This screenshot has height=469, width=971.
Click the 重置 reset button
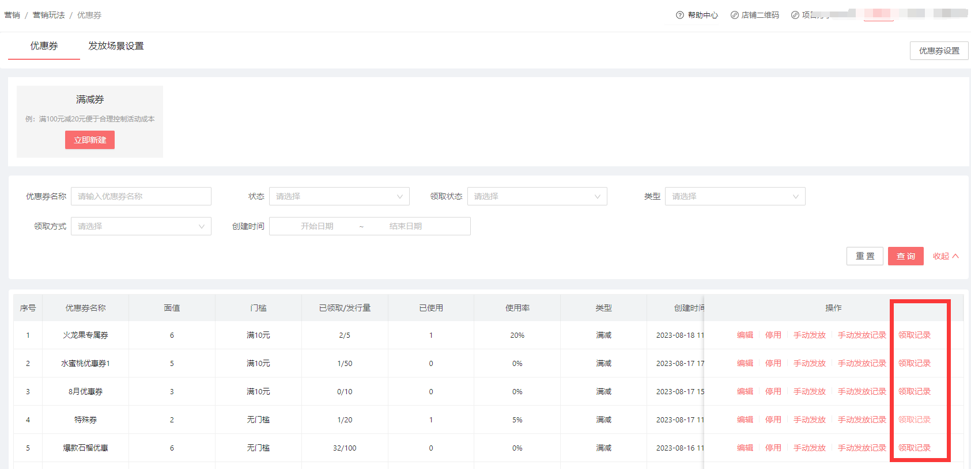tap(864, 256)
